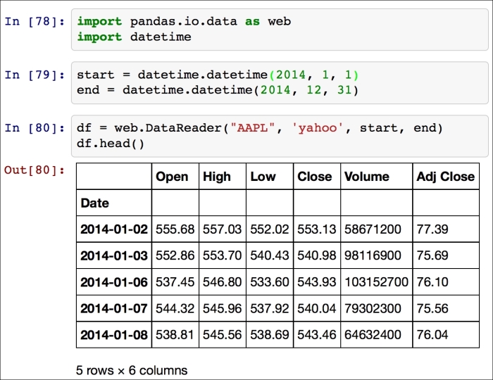The width and height of the screenshot is (493, 380).
Task: Click the Open value 544.32
Action: (175, 308)
